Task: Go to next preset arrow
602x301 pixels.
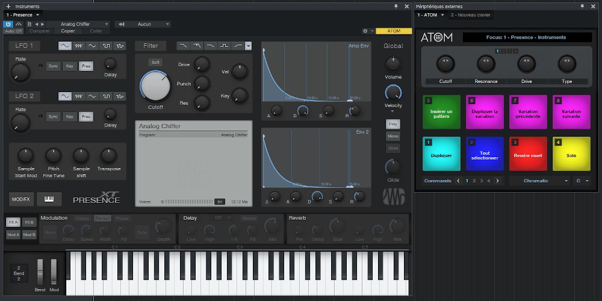Action: click(43, 24)
